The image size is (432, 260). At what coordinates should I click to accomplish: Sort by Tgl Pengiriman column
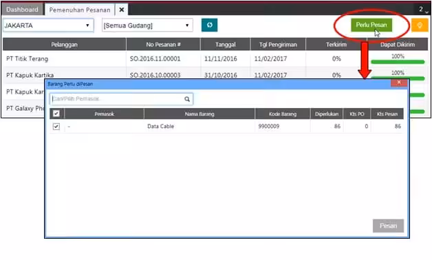[278, 44]
